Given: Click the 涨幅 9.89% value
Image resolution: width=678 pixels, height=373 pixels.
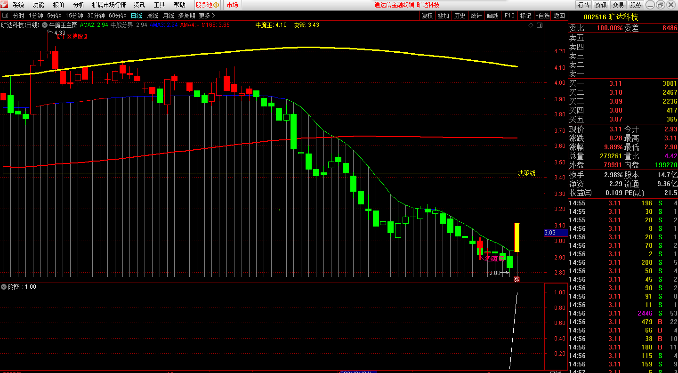Looking at the screenshot, I should [613, 147].
